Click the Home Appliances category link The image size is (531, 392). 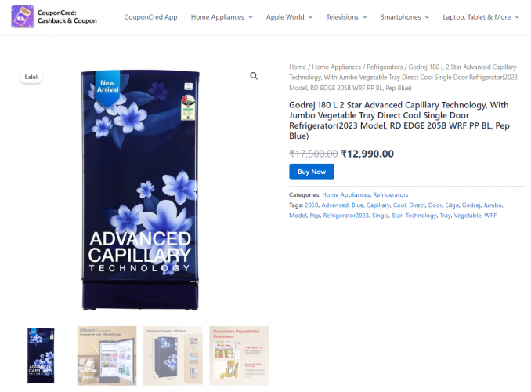click(x=345, y=195)
